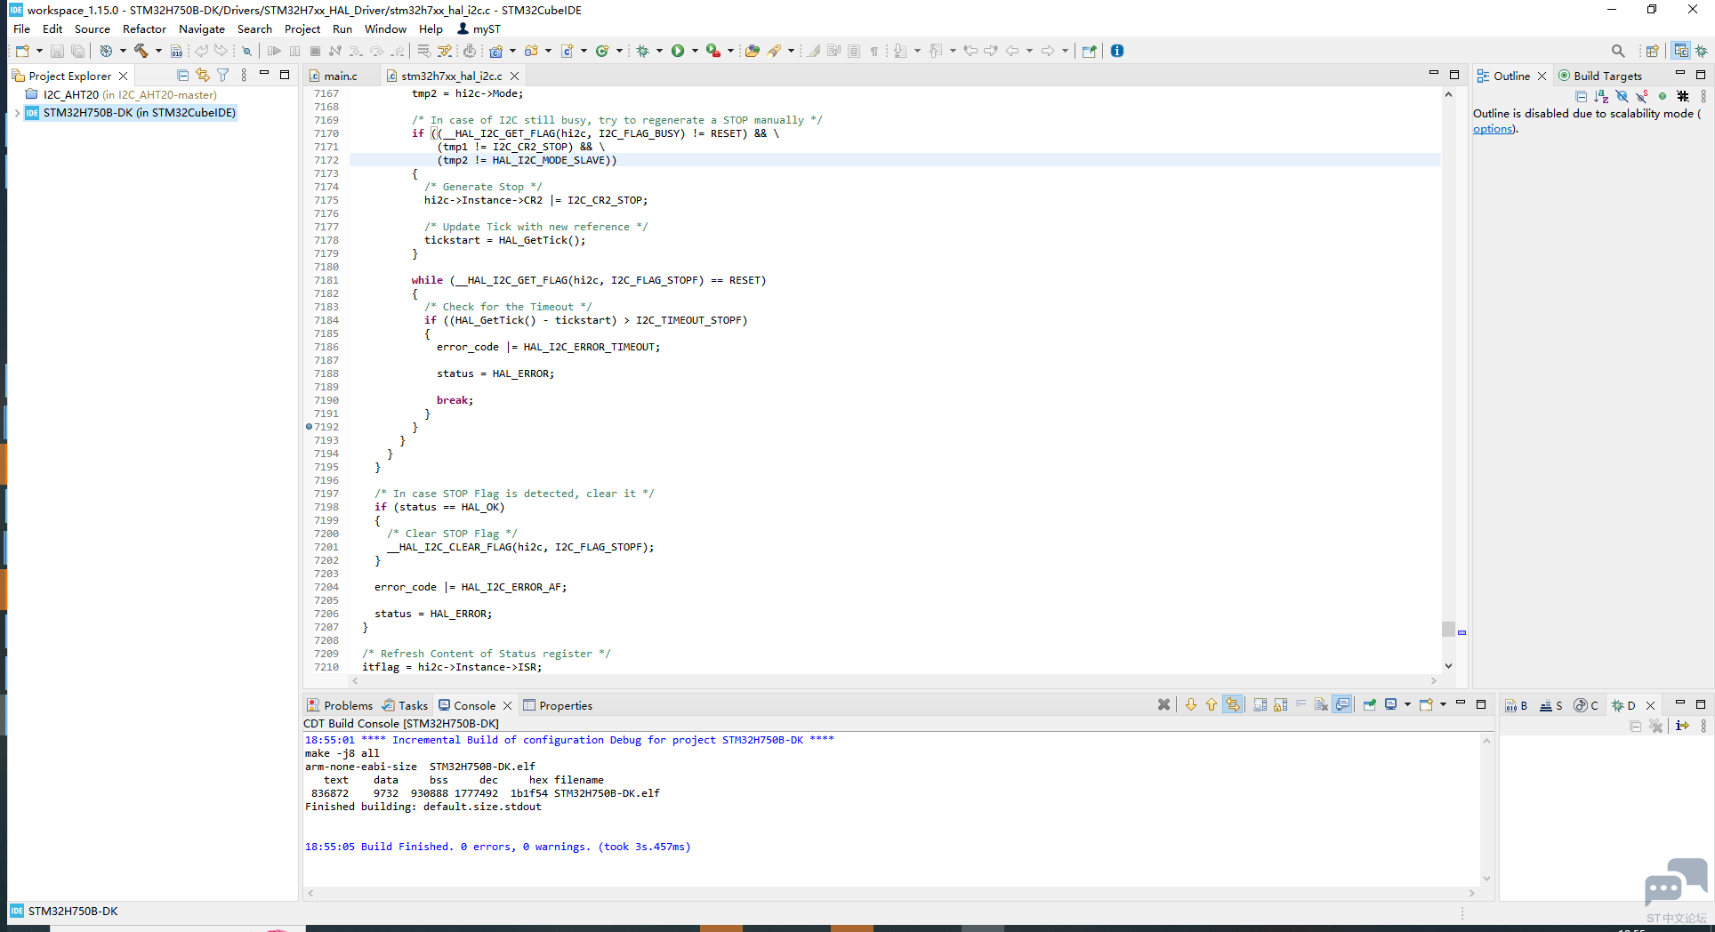Open the Display Selected Console dropdown arrow
Image resolution: width=1715 pixels, height=932 pixels.
[x=1407, y=704]
